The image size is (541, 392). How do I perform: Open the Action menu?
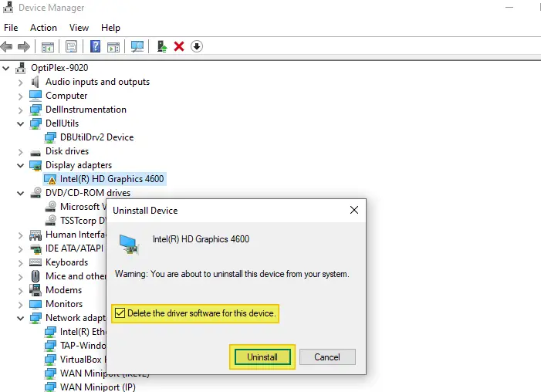coord(43,28)
